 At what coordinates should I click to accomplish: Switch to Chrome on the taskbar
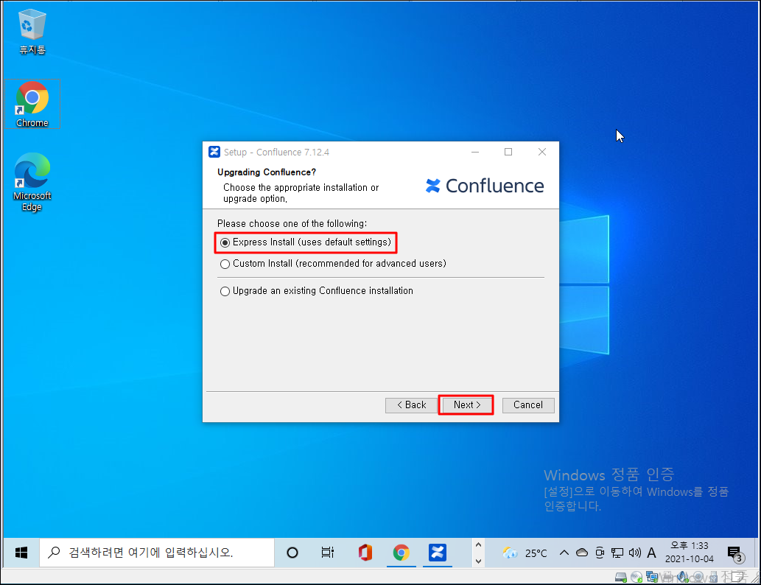401,553
